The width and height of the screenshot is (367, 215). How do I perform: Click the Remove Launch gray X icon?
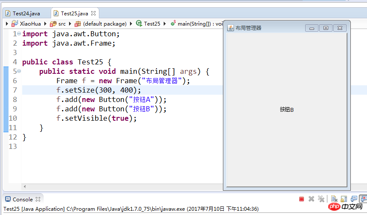click(x=311, y=199)
